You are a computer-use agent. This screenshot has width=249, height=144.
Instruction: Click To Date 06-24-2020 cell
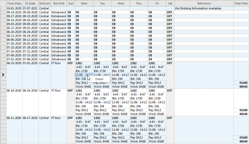30,91
